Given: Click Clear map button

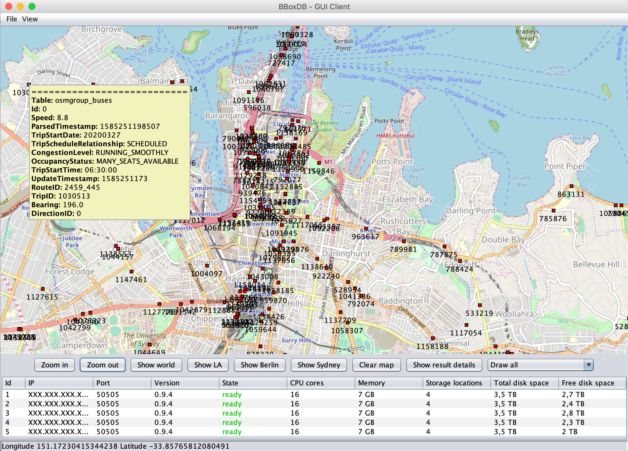Looking at the screenshot, I should [376, 365].
